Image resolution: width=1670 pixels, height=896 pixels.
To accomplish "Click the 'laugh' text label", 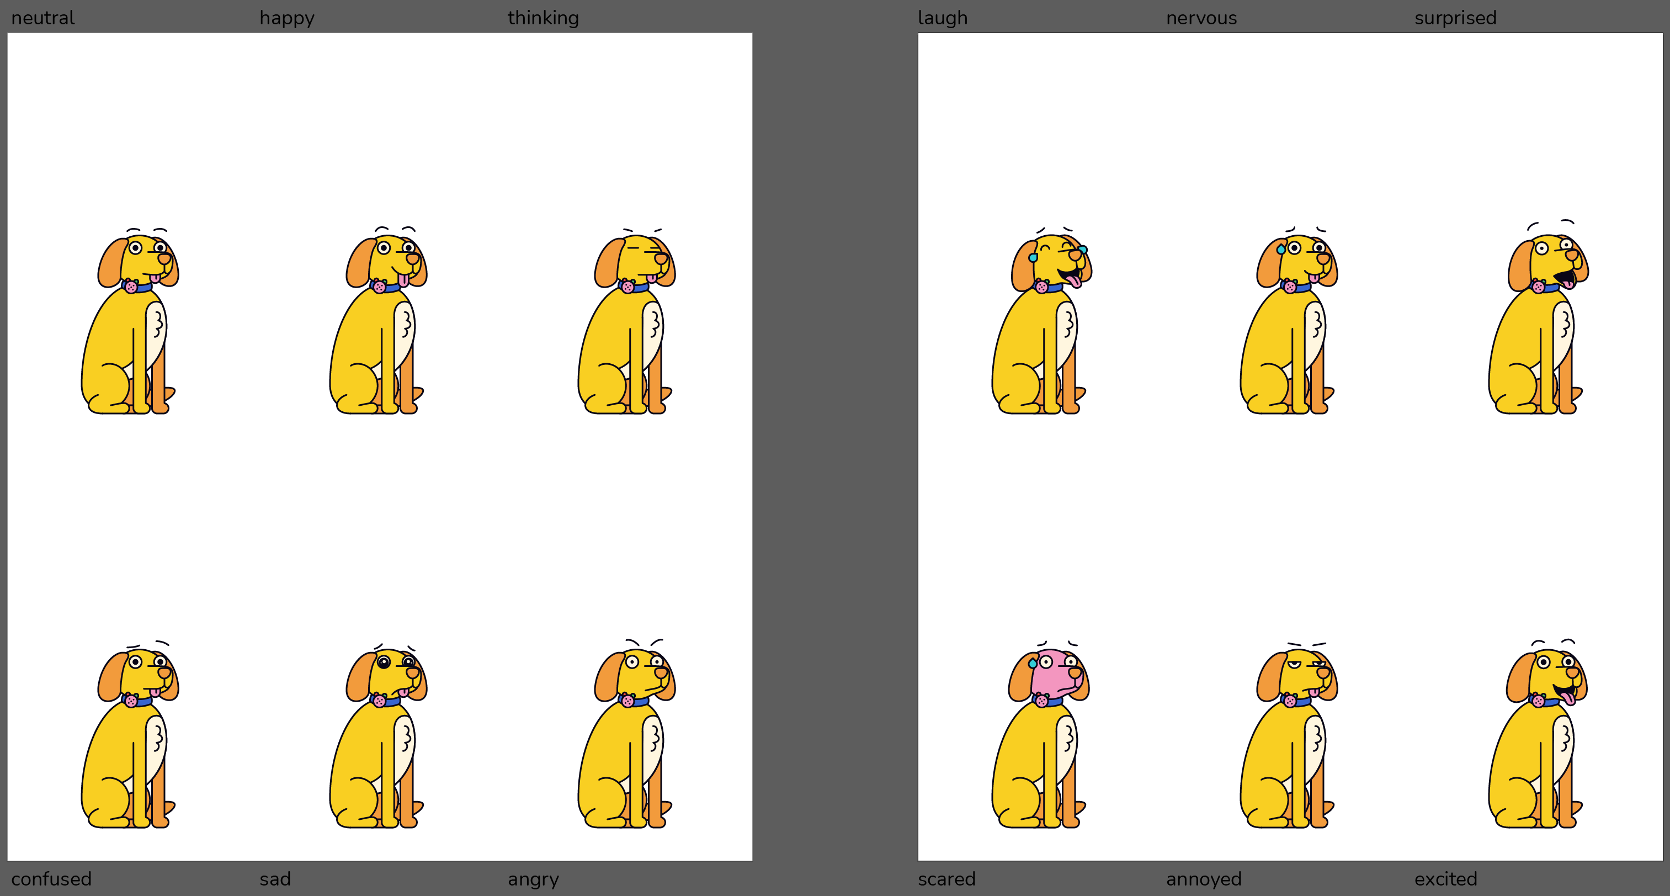I will point(942,18).
